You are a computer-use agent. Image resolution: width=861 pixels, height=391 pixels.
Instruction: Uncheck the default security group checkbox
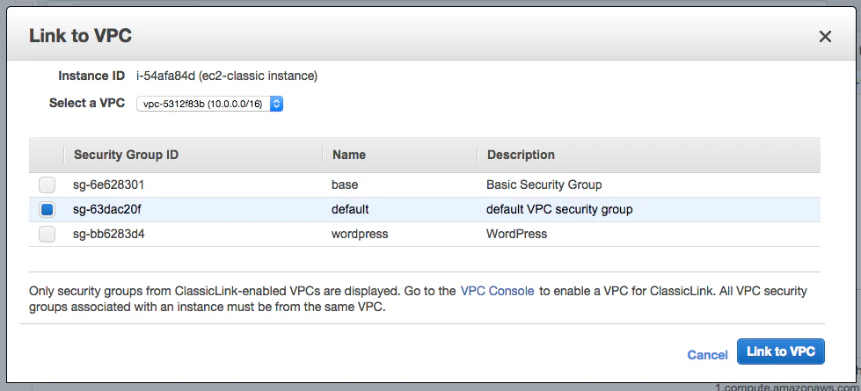point(47,210)
